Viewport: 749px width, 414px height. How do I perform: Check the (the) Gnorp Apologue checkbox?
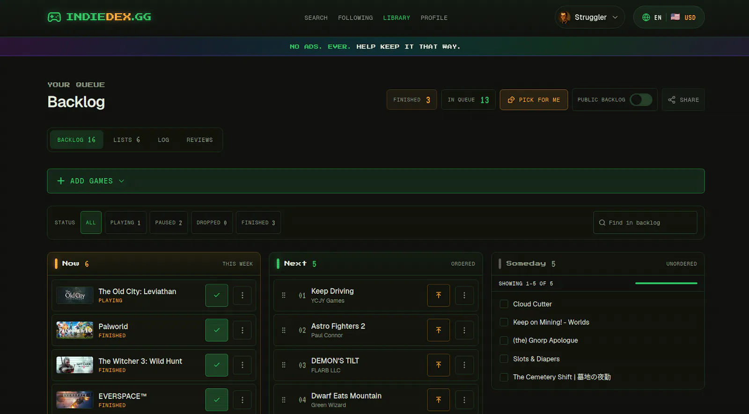(504, 341)
